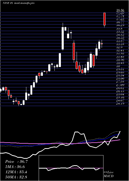Click the 26.61 price axis label
This screenshot has width=129, height=181.
tap(120, 88)
